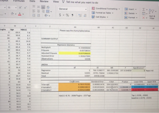Open the Review ribbon tab
Viewport: 159px width, 113px height.
click(44, 1)
